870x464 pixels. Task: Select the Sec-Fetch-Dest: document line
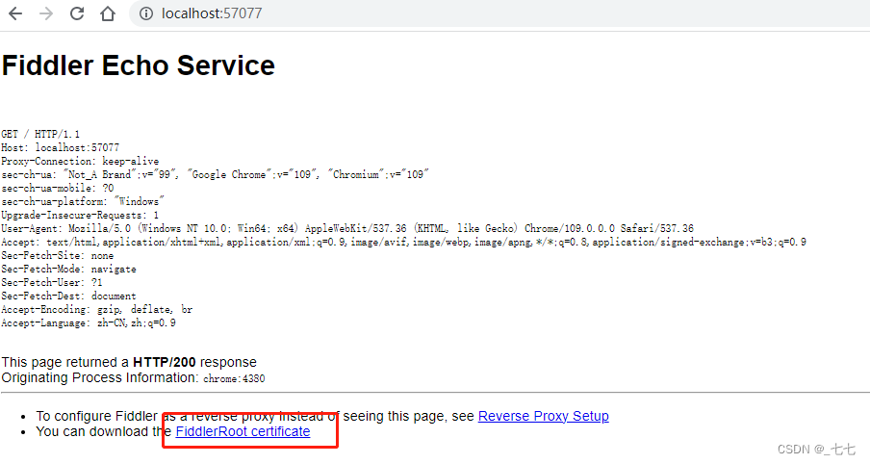click(68, 296)
